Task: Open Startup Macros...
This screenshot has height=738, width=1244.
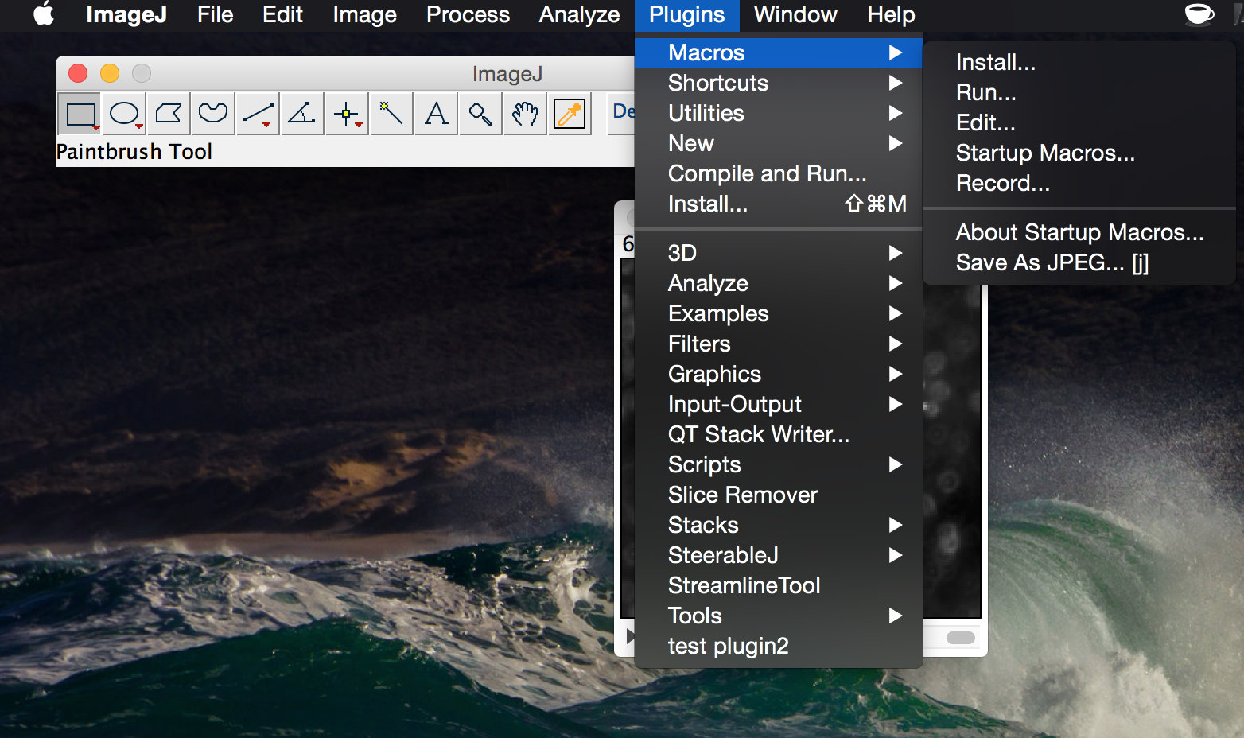Action: 1079,153
